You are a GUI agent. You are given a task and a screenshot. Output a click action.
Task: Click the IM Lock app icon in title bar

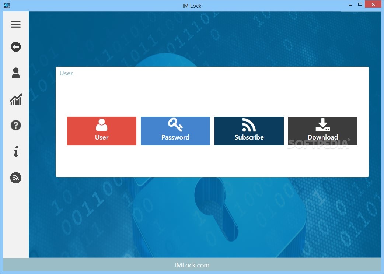point(7,5)
